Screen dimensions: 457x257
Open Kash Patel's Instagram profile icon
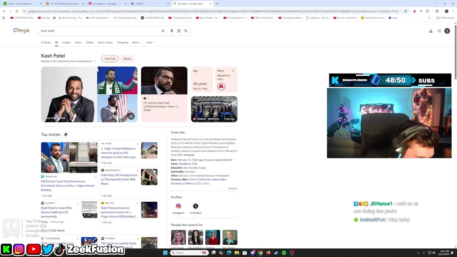(178, 206)
